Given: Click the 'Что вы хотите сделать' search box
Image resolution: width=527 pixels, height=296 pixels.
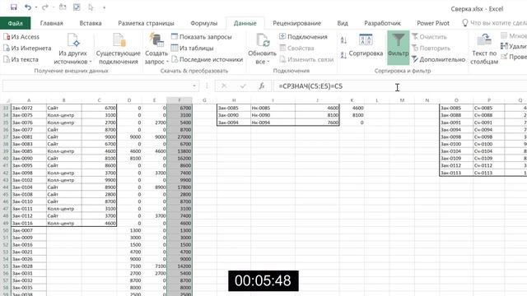Looking at the screenshot, I should [495, 23].
